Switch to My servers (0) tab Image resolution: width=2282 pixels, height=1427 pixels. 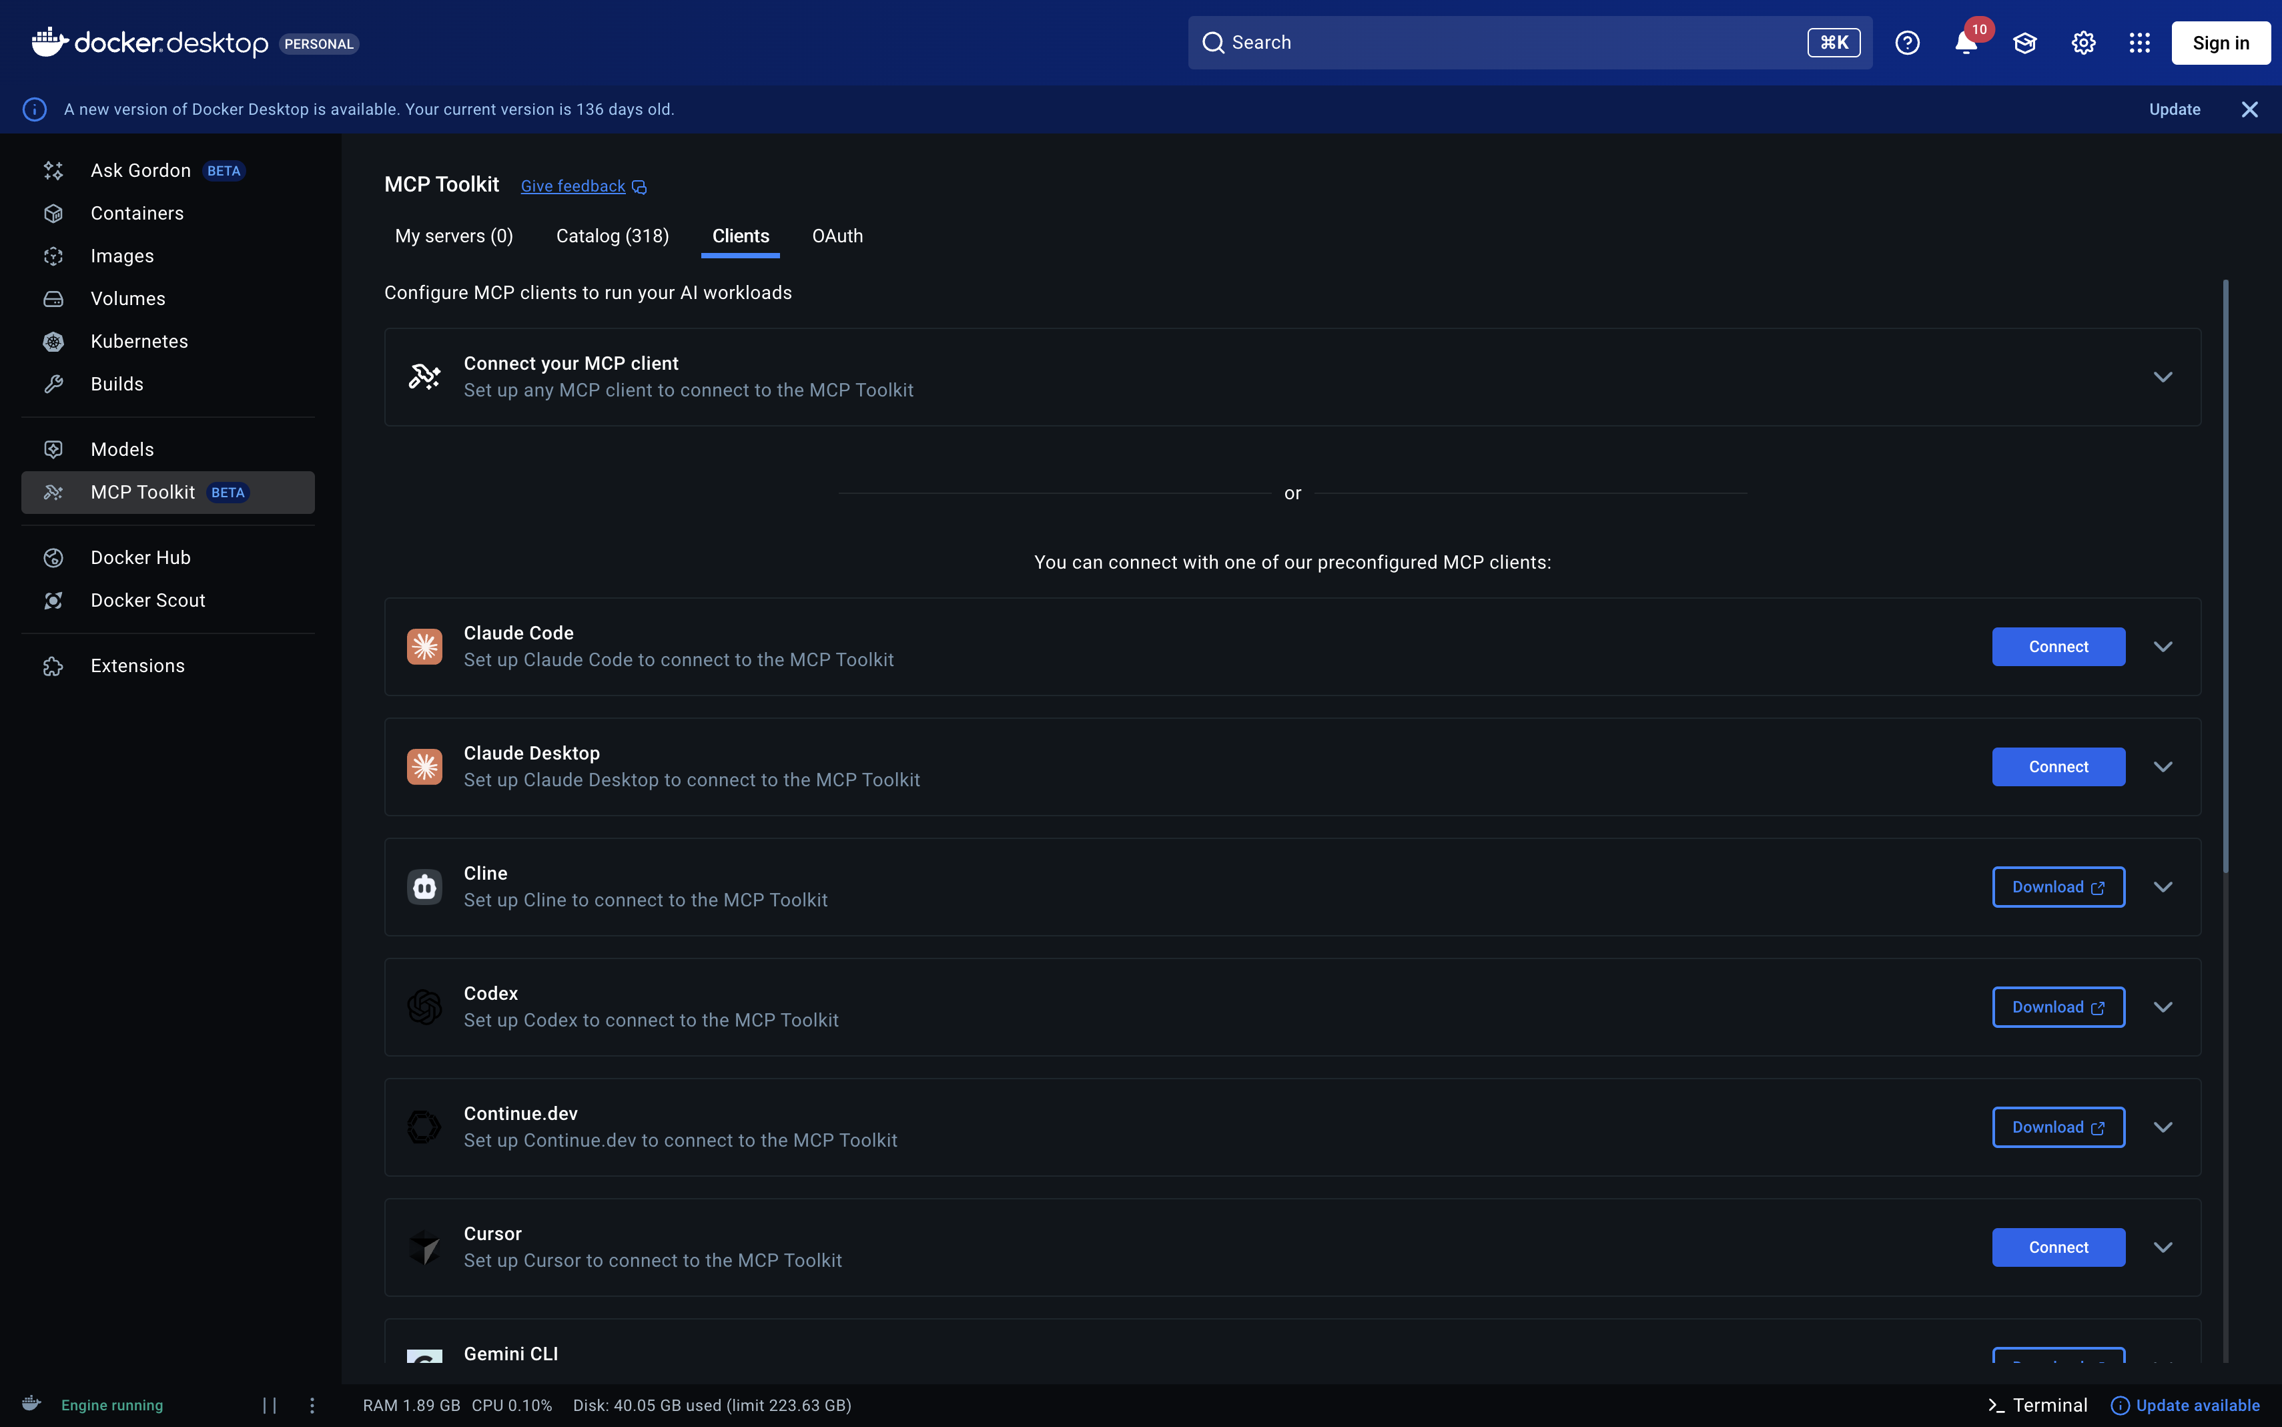454,236
